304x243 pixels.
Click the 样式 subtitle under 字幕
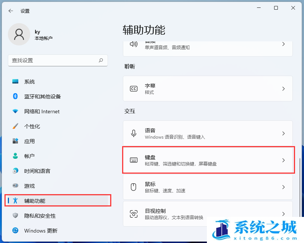coord(149,92)
